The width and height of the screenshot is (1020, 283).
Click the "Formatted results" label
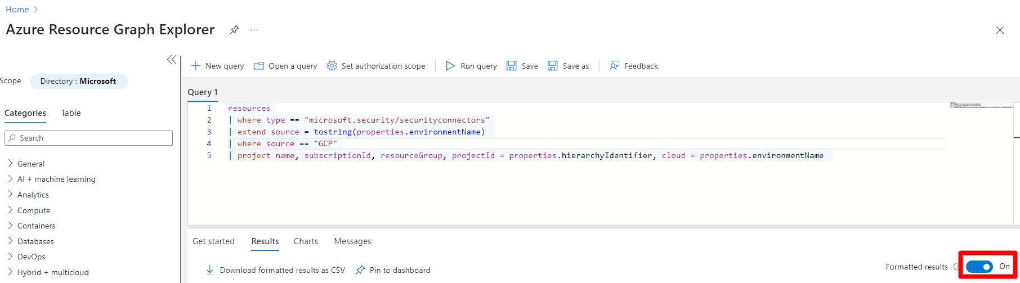pyautogui.click(x=916, y=267)
